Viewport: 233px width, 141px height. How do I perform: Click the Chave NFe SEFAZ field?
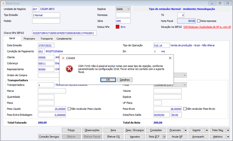[x=64, y=33]
